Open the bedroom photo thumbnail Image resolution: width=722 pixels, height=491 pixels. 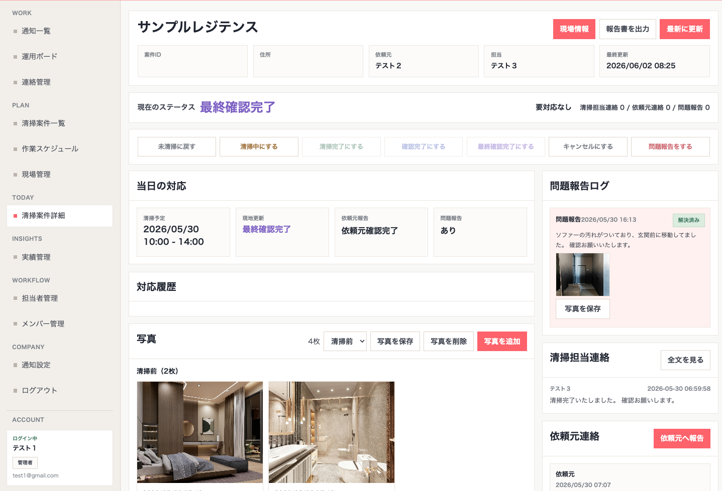200,432
